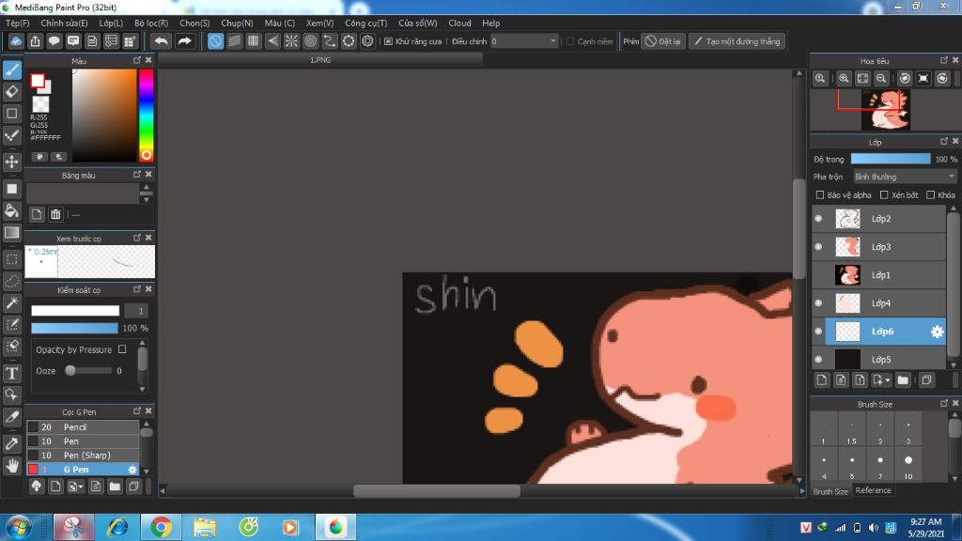
Task: Click the export share icon in toolbar
Action: tap(35, 41)
